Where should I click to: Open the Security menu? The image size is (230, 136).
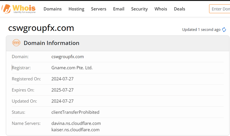coord(139,9)
